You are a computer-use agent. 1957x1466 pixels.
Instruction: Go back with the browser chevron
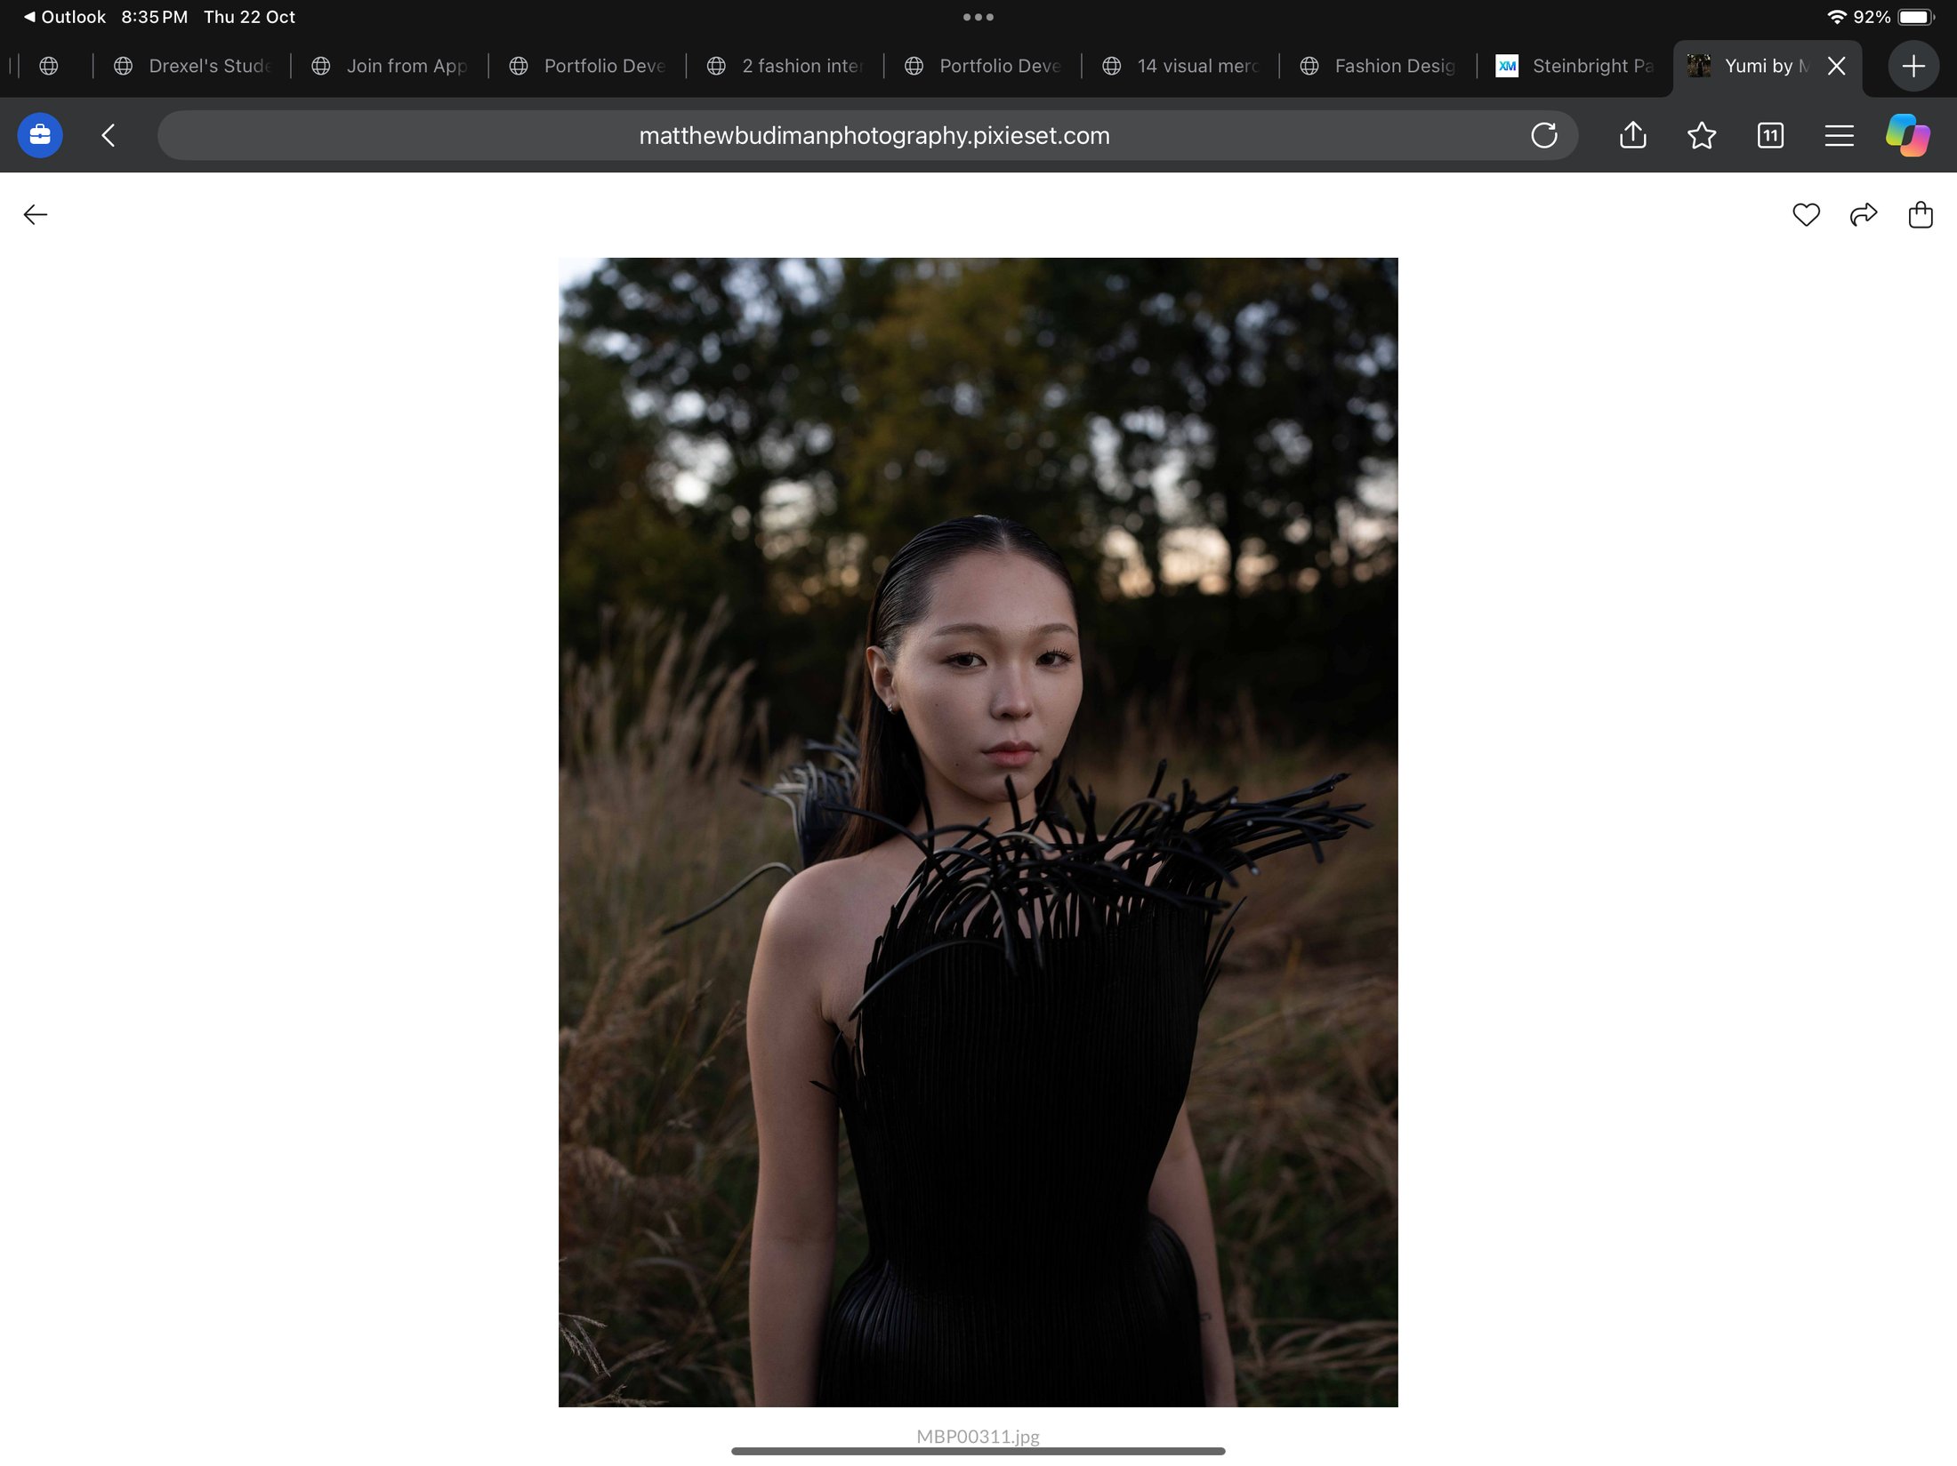coord(109,135)
